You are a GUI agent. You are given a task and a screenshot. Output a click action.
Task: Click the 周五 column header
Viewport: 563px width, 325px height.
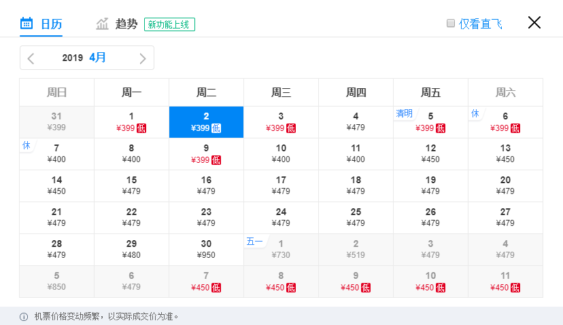click(x=430, y=92)
